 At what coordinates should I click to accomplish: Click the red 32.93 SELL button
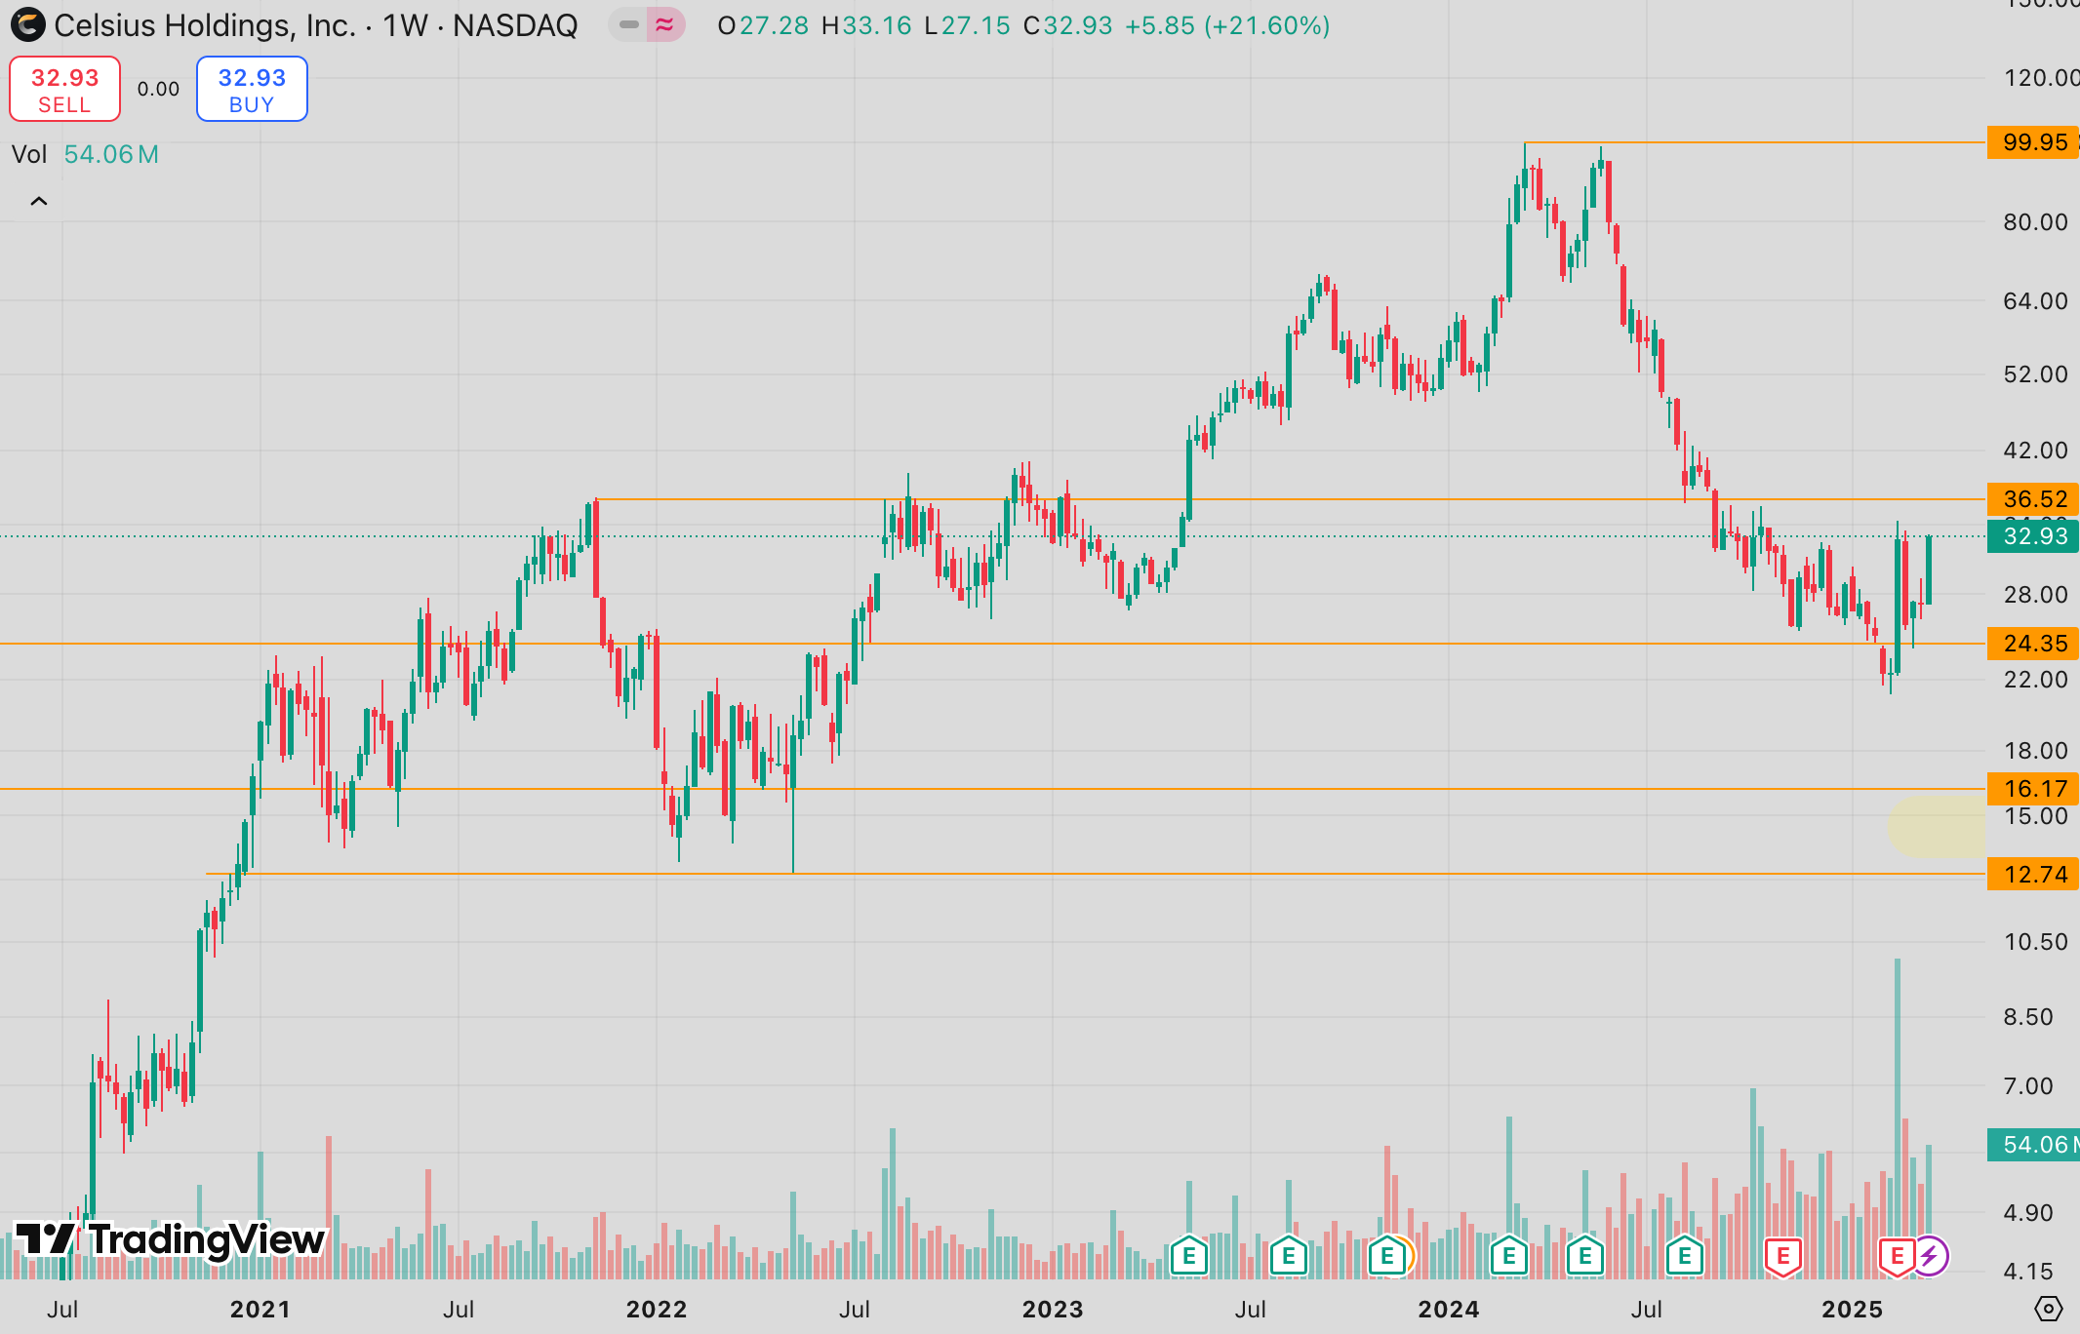(x=65, y=89)
